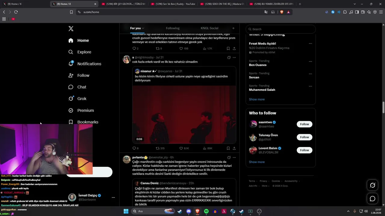This screenshot has width=385, height=216.
Task: Switch to the For you tab
Action: point(137,28)
